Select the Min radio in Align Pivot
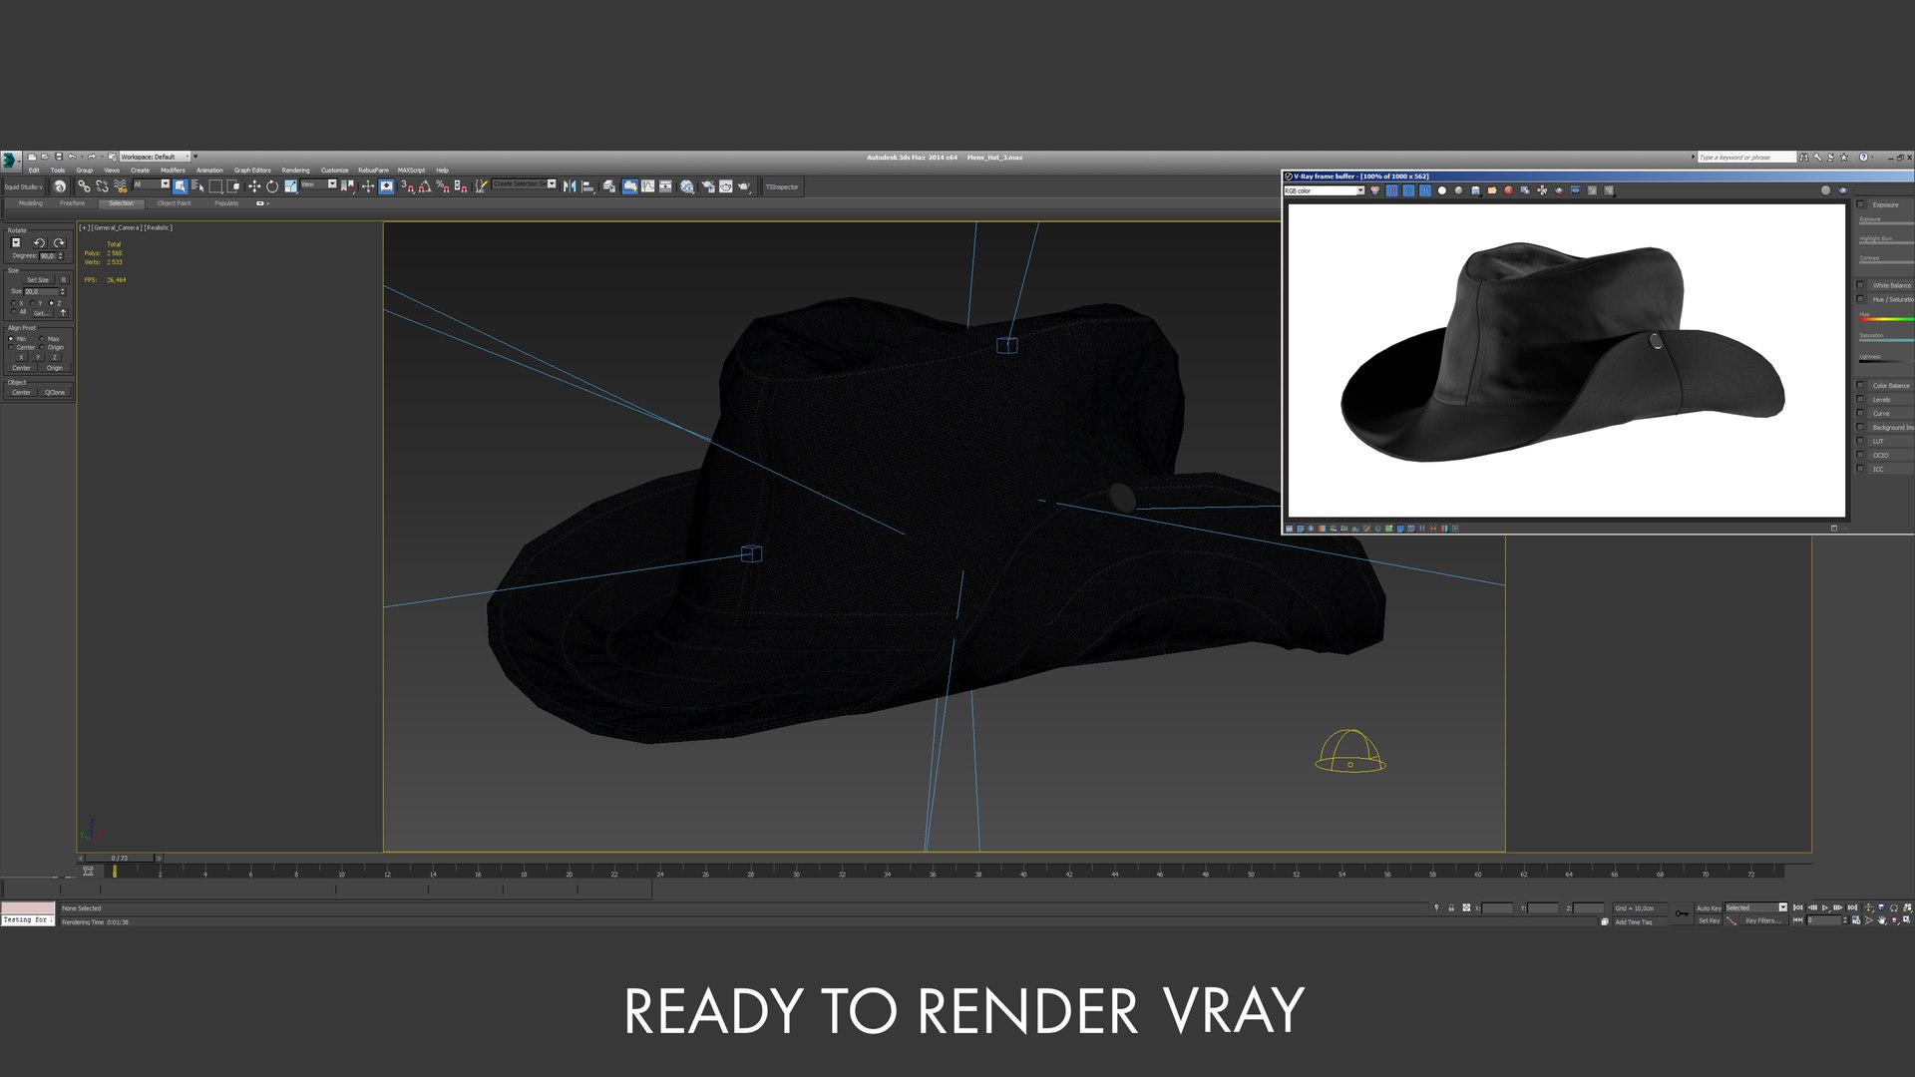This screenshot has width=1915, height=1077. [x=11, y=339]
